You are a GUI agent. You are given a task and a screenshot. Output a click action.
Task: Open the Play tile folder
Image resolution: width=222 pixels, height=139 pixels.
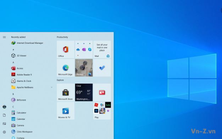click(102, 111)
